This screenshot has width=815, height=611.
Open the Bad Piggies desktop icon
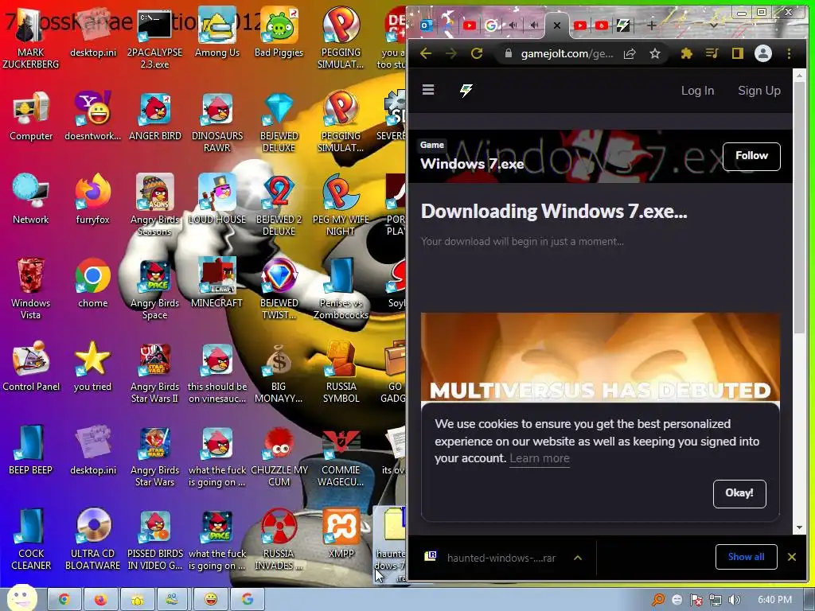[279, 31]
